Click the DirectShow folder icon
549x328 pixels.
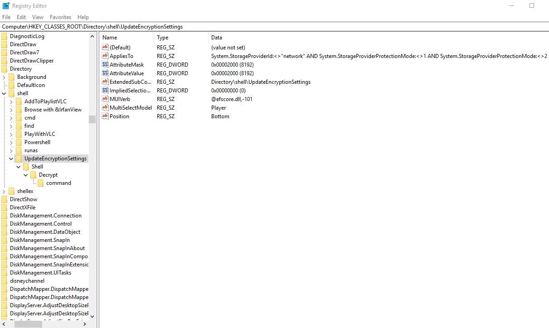point(4,199)
